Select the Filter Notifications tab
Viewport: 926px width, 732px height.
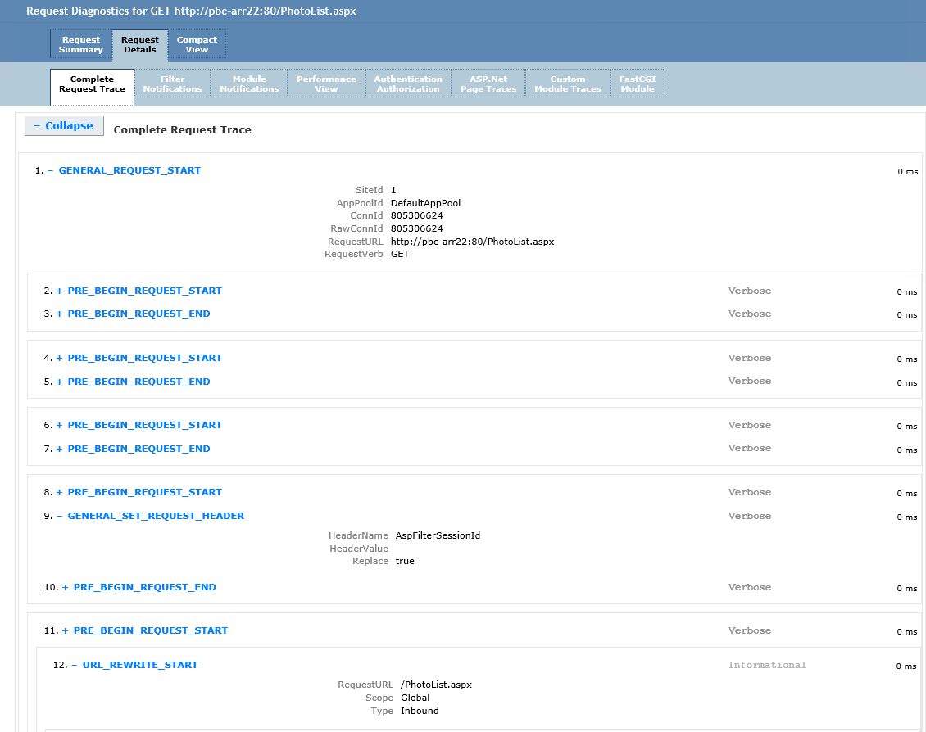(x=172, y=84)
